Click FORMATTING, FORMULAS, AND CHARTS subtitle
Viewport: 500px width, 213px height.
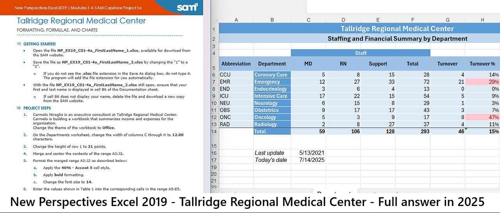(x=57, y=30)
